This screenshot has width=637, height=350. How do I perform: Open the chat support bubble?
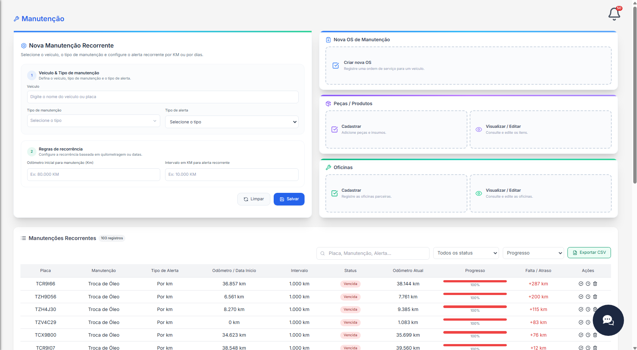608,320
